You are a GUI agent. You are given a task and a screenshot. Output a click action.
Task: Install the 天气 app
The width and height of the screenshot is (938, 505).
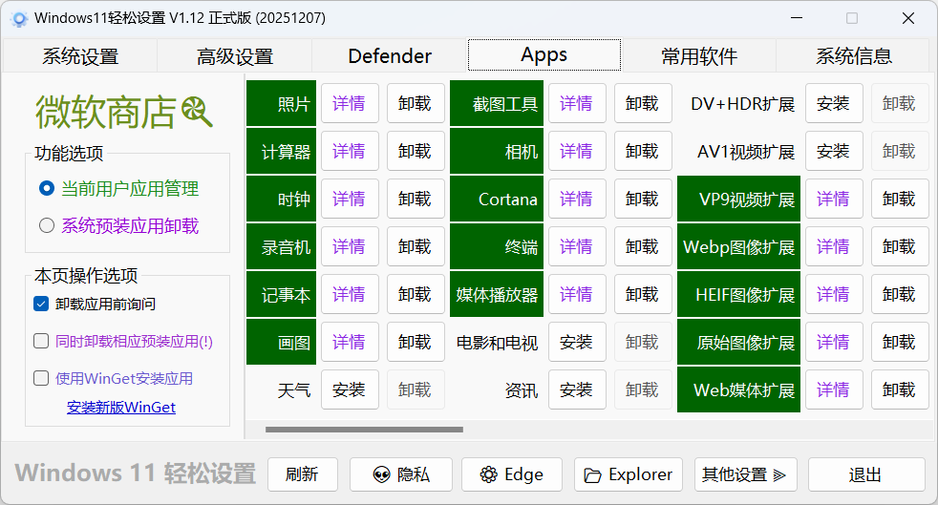(350, 390)
